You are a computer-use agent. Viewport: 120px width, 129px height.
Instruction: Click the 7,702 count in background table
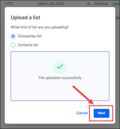[x=9, y=4]
